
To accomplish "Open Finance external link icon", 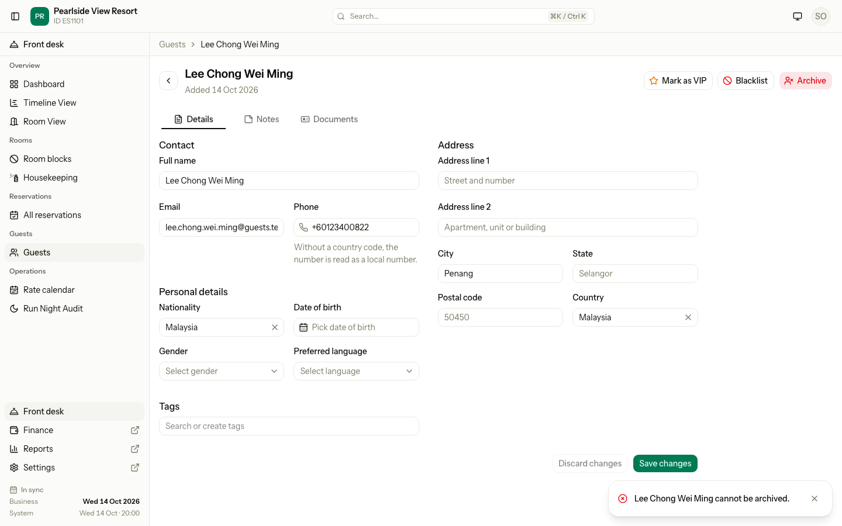I will [135, 430].
